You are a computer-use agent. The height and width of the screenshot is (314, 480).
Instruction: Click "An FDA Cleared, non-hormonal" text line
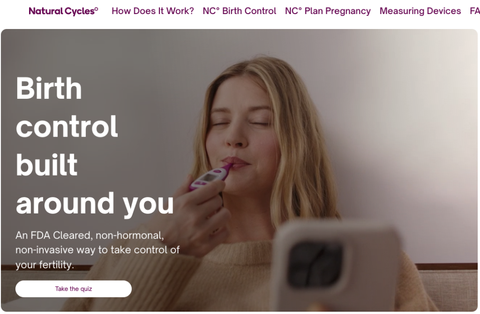pos(90,235)
